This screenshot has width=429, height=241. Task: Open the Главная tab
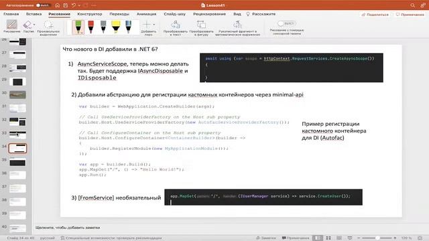click(x=11, y=14)
